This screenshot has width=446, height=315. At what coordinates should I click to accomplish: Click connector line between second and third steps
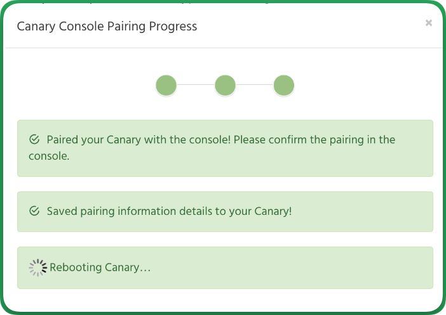pos(254,84)
